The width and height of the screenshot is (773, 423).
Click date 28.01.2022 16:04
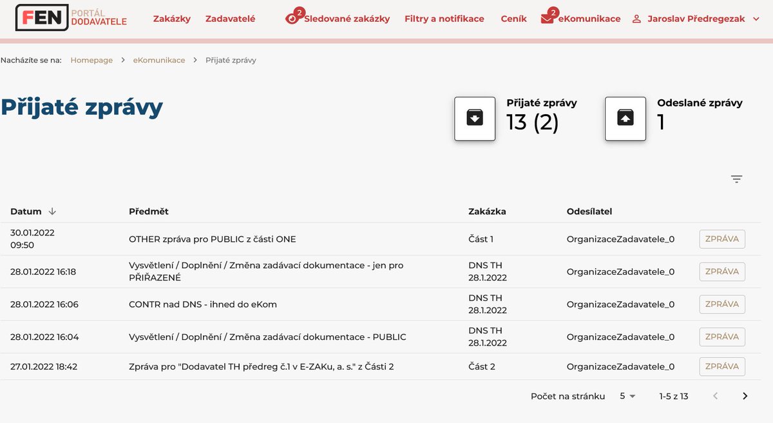[44, 337]
